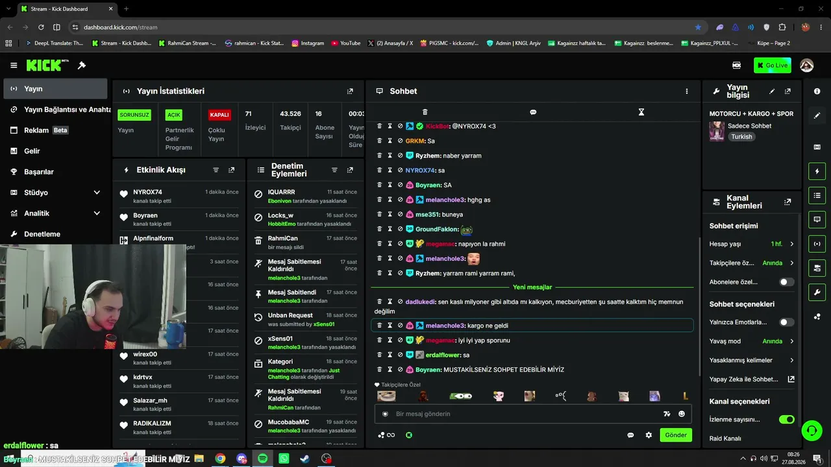This screenshot has height=467, width=831.
Task: Toggle the chat panel icon in the right rail
Action: point(817,220)
